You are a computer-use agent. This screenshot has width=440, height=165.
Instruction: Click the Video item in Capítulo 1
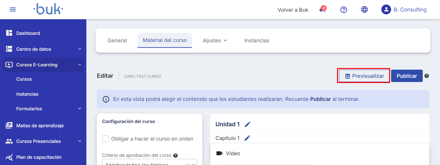click(x=233, y=153)
